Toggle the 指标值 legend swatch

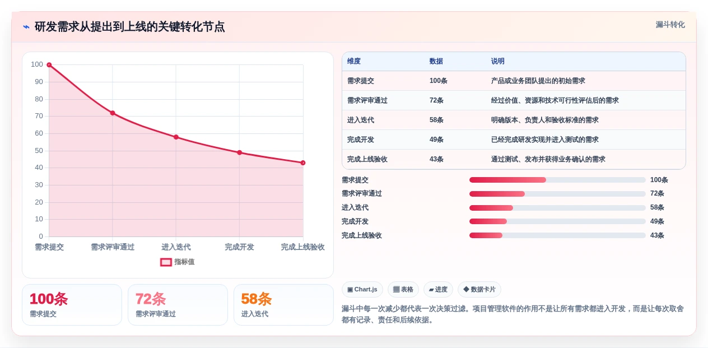coord(166,262)
